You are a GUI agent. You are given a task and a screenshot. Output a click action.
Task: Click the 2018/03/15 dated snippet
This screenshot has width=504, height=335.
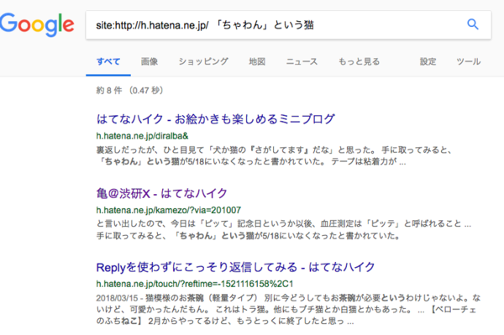pos(288,309)
